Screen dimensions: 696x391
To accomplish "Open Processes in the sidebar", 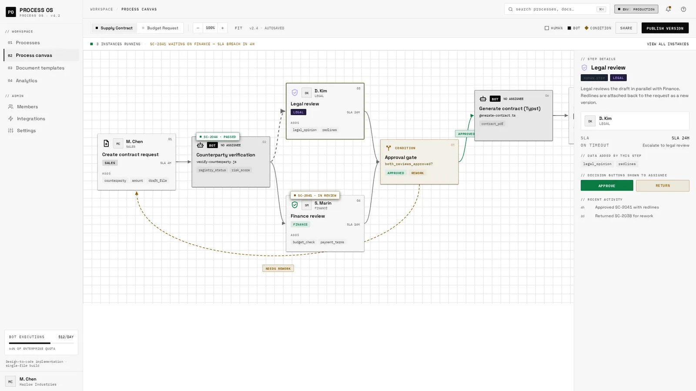I will click(41, 43).
